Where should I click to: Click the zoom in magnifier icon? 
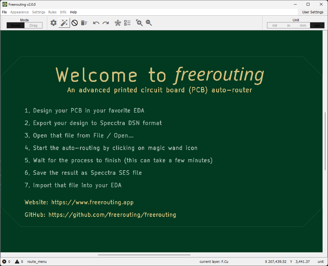(139, 23)
